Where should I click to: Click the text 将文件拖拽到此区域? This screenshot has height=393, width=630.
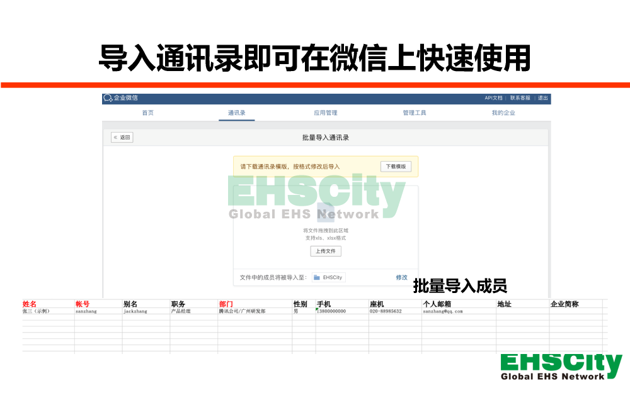click(x=326, y=231)
